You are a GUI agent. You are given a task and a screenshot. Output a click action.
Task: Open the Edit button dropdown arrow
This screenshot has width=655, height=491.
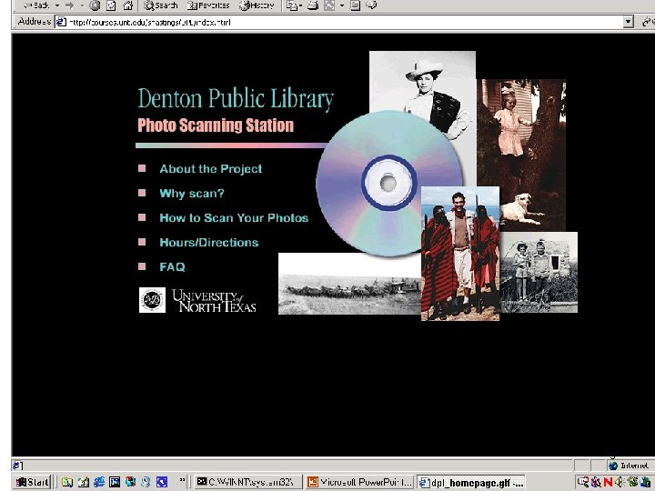pos(342,5)
